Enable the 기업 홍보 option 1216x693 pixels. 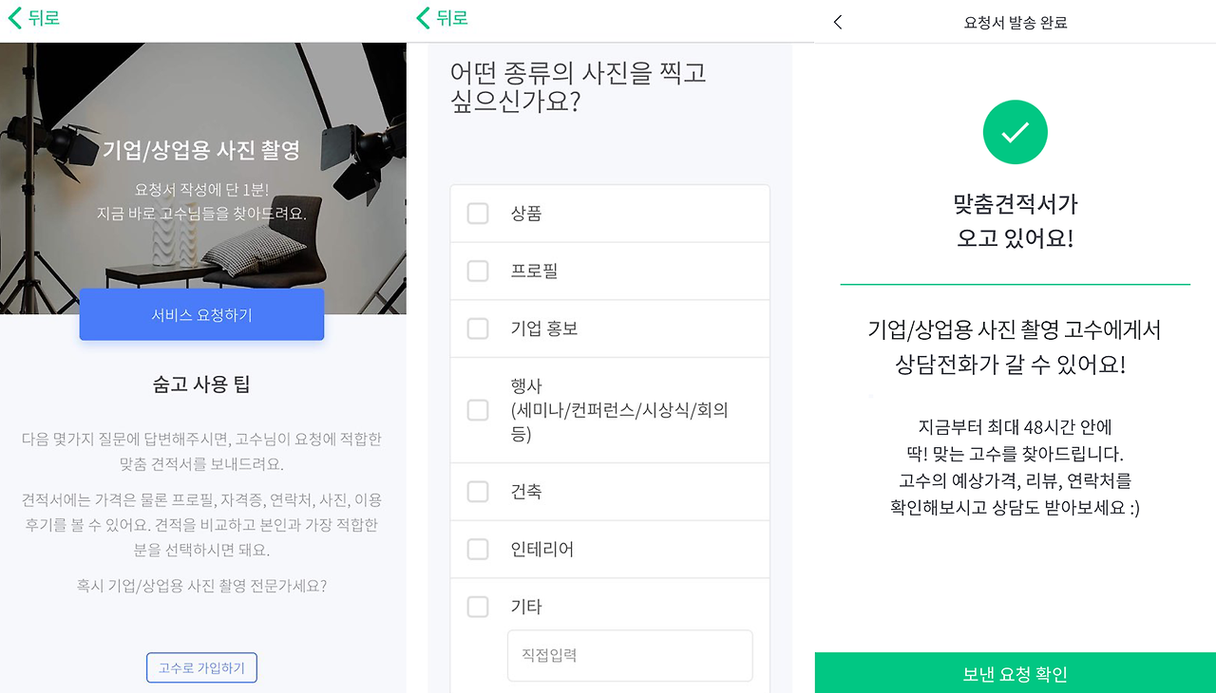tap(478, 328)
